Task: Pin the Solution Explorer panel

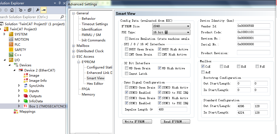Action: pos(59,3)
